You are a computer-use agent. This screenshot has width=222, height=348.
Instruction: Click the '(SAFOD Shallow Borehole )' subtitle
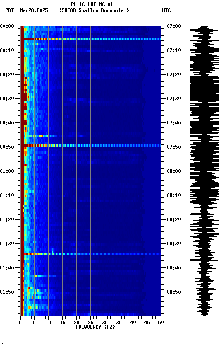click(94, 10)
